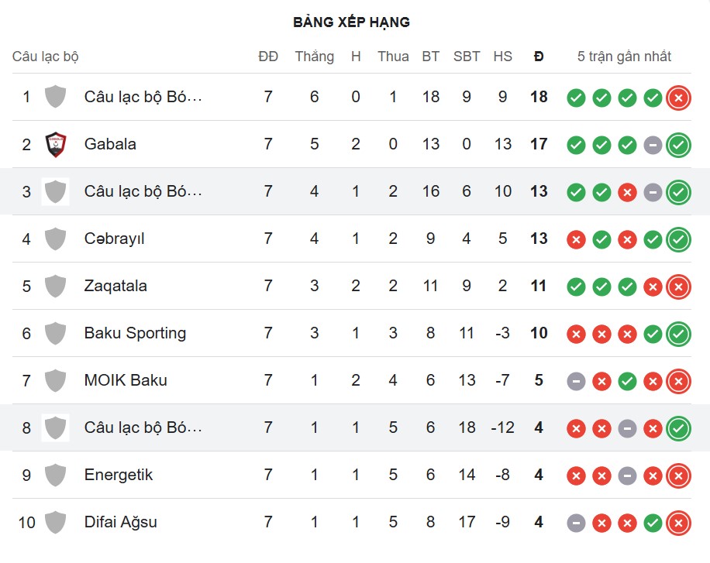Click the crest of the first-placed club

point(54,97)
